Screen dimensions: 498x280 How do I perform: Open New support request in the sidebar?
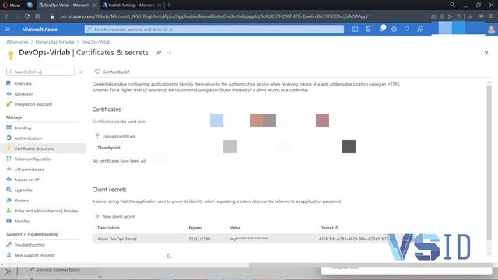tap(33, 255)
